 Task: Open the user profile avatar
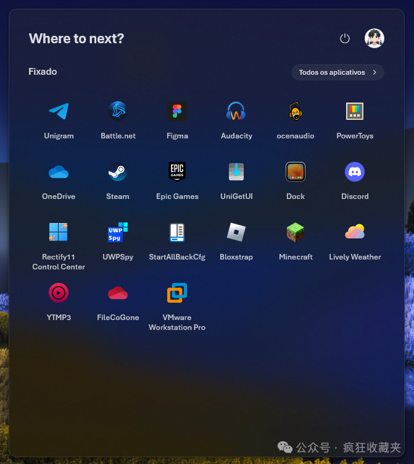374,38
